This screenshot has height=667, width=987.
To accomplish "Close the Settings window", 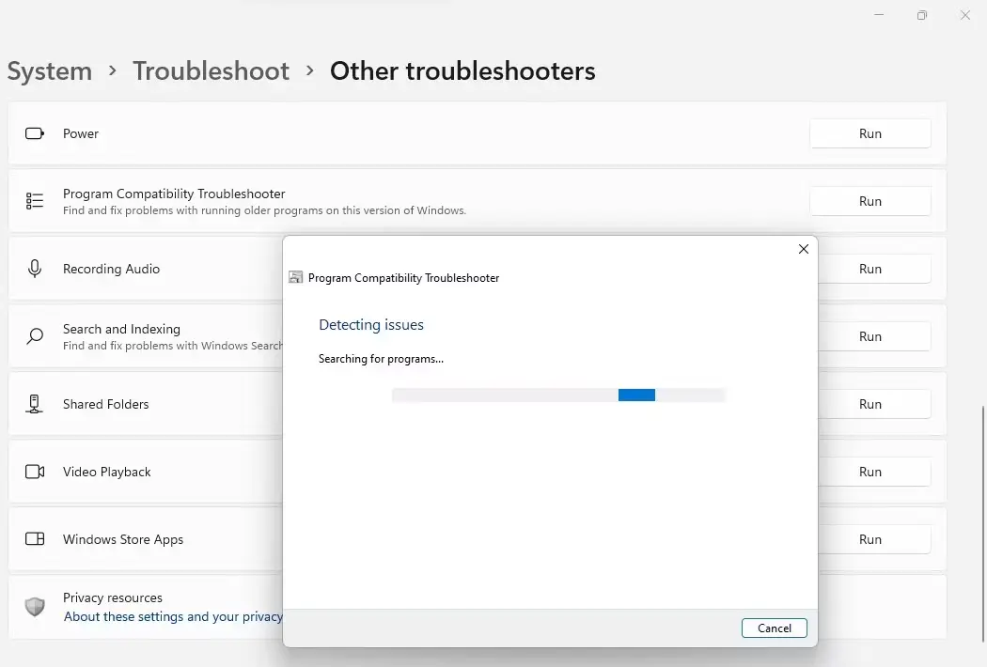I will click(x=965, y=15).
